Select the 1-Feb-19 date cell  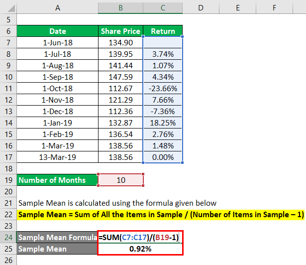click(x=58, y=134)
